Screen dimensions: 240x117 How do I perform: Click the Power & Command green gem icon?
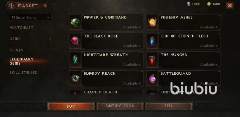pyautogui.click(x=75, y=22)
